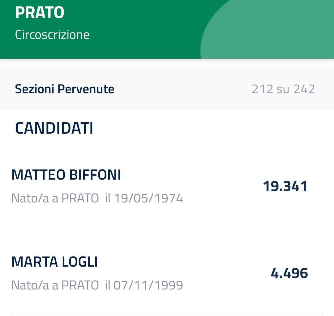Viewport: 334px width, 316px height.
Task: Tap the PRATO header title
Action: (40, 13)
